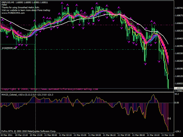This screenshot has width=183, height=137.
Task: Click the 1.60120 price axis label
Action: tap(179, 76)
